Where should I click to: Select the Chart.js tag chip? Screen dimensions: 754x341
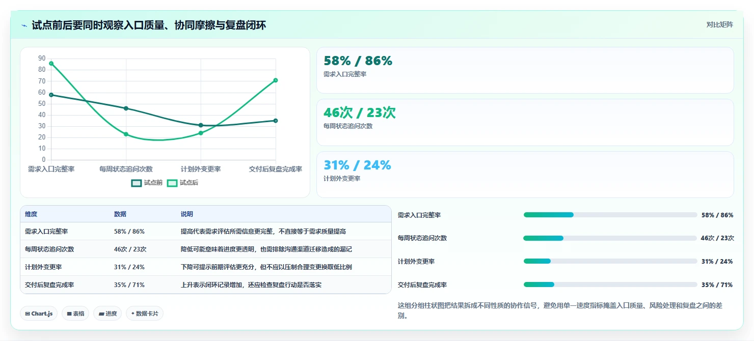[x=39, y=314]
